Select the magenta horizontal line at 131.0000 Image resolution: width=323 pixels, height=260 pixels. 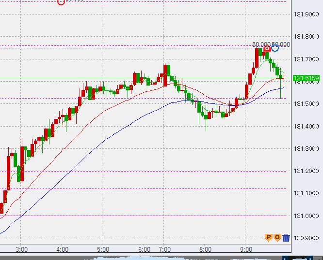145,216
